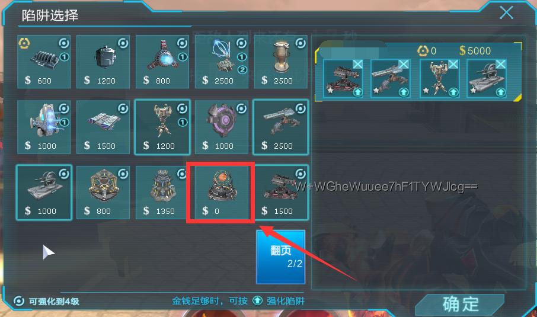
Task: Choose the $2500 rail gun trap
Action: coord(280,127)
